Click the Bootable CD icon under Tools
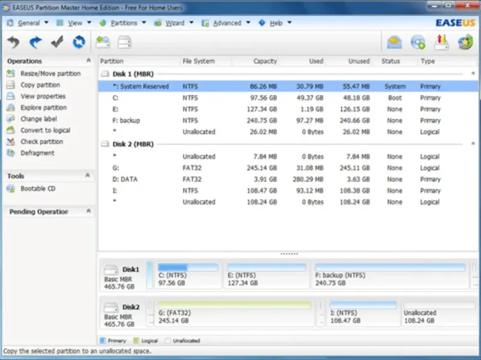The width and height of the screenshot is (481, 360). [10, 189]
